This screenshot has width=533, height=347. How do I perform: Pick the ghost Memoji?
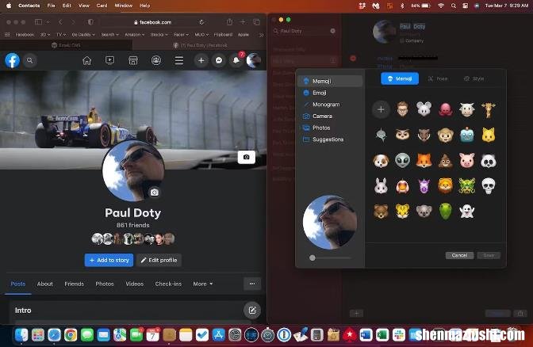[x=466, y=212]
